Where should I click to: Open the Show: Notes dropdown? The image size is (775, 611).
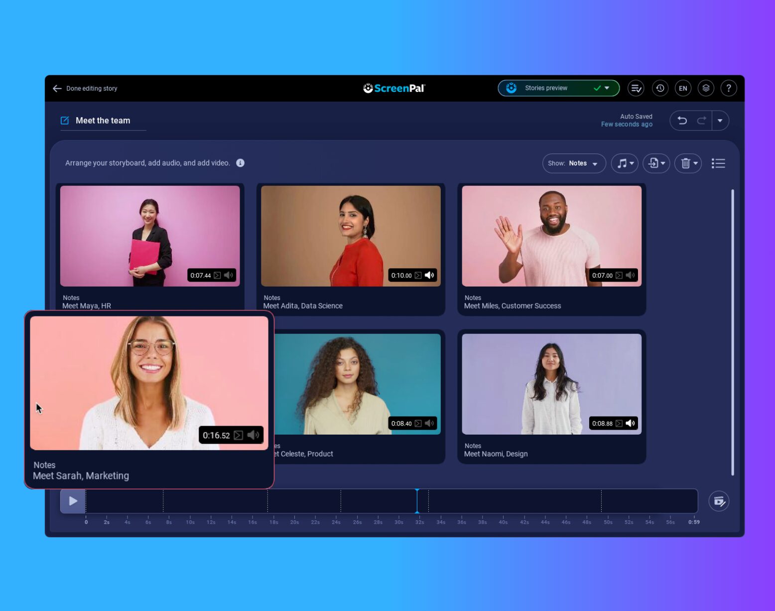pyautogui.click(x=574, y=163)
